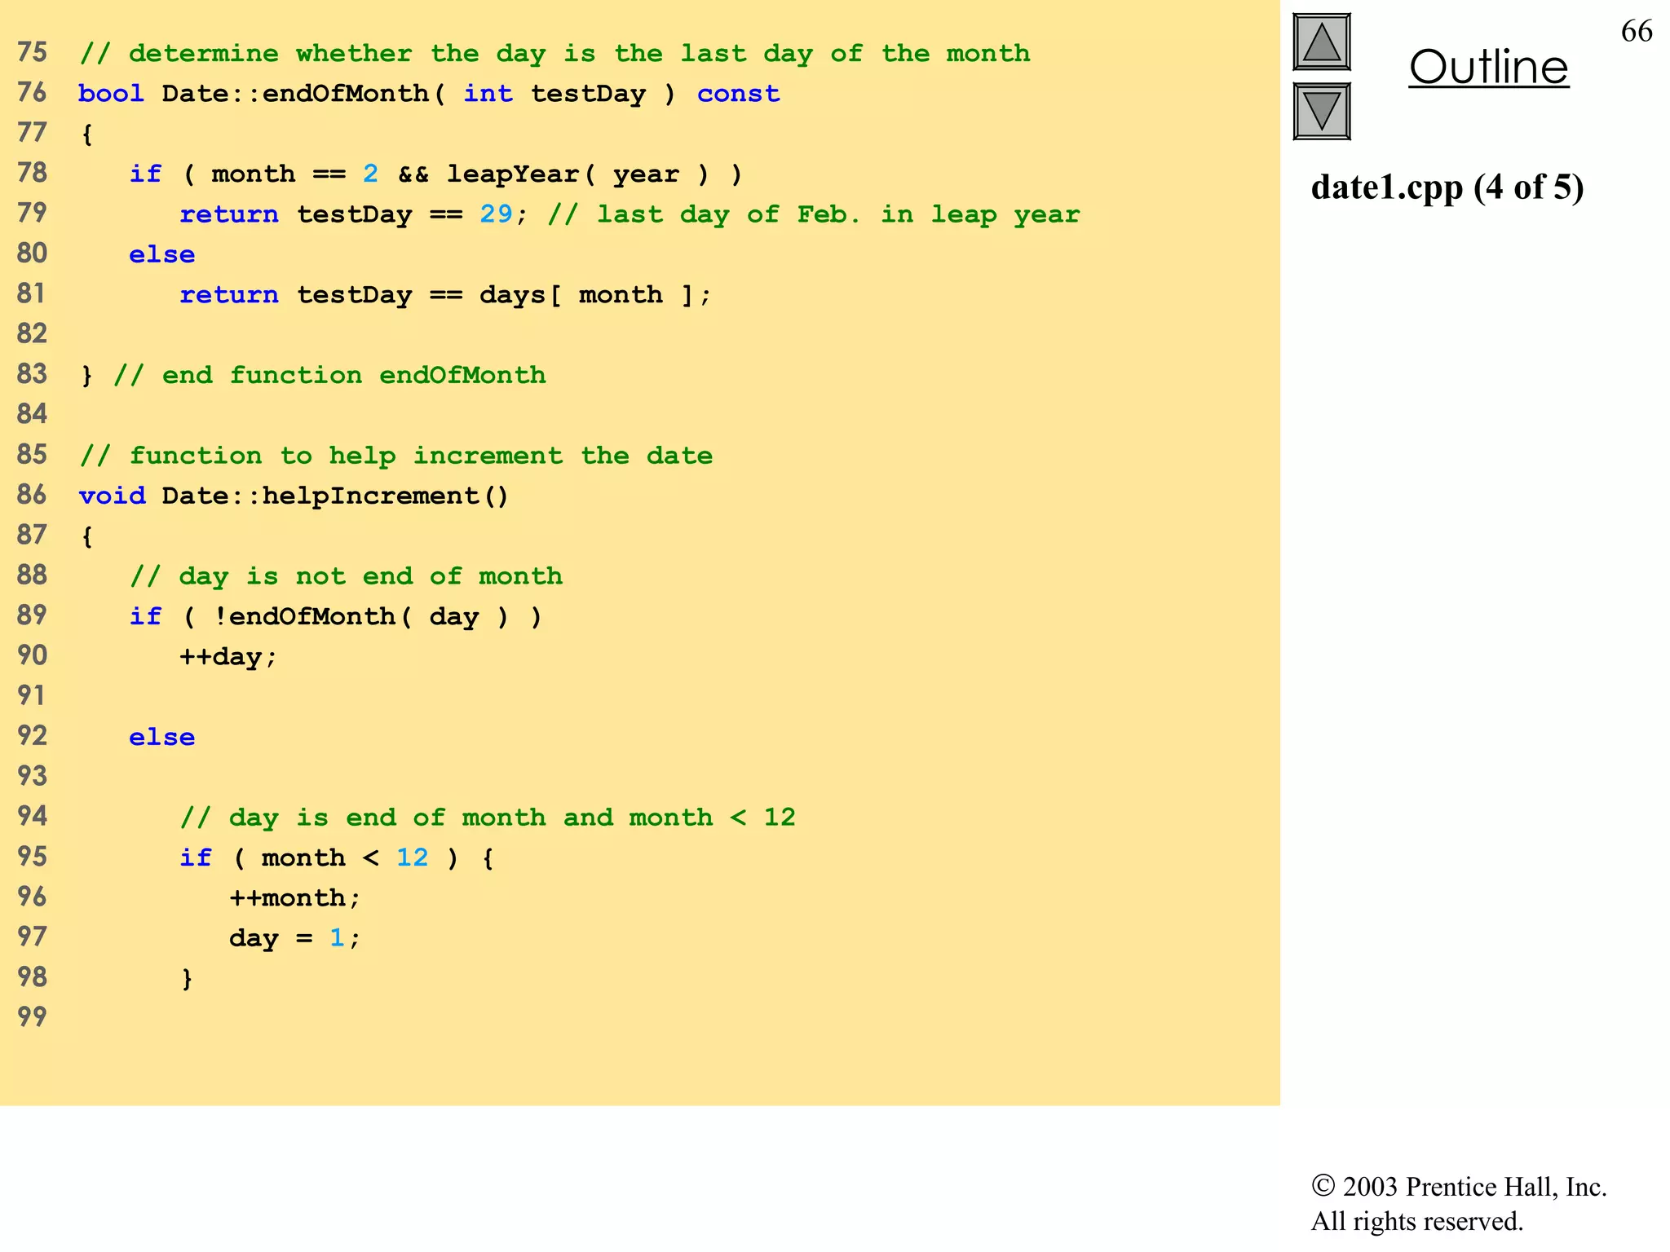Click 'All rights reserved.' text
Screen dimensions: 1670x1252
1416,1221
